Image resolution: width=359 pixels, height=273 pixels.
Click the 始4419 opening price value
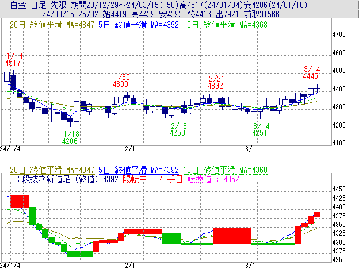coord(114,14)
